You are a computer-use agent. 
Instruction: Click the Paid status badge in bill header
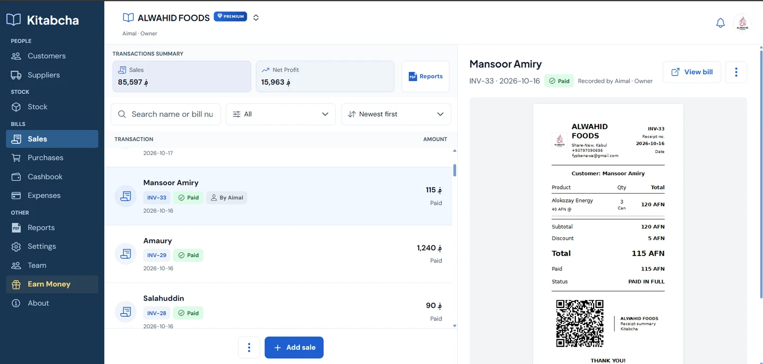pos(559,81)
